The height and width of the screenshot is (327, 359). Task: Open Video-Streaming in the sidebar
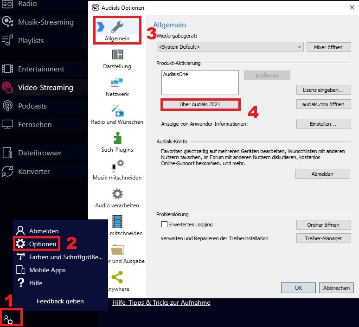45,87
